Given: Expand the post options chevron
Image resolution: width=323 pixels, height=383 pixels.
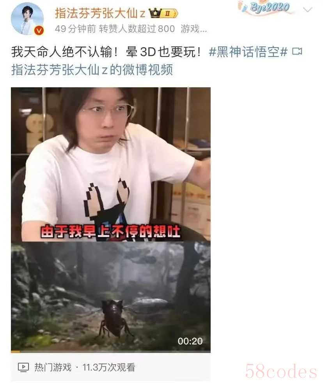Looking at the screenshot, I should pos(307,10).
